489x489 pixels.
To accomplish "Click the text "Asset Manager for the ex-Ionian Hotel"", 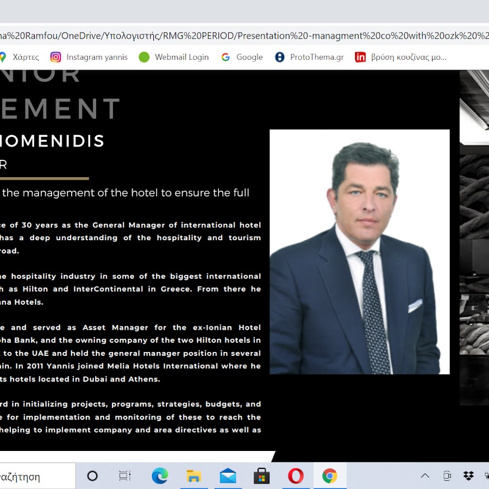I will tap(172, 328).
